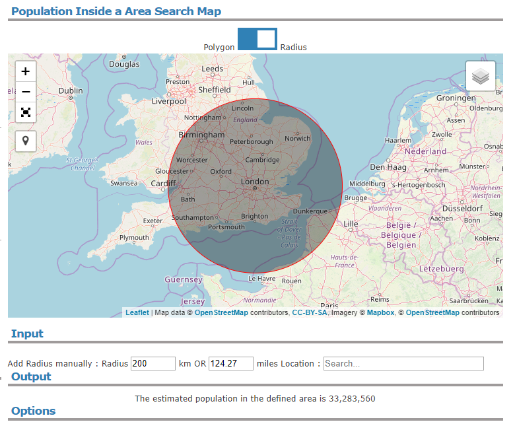The height and width of the screenshot is (422, 513).
Task: Zoom out on the map
Action: point(26,92)
